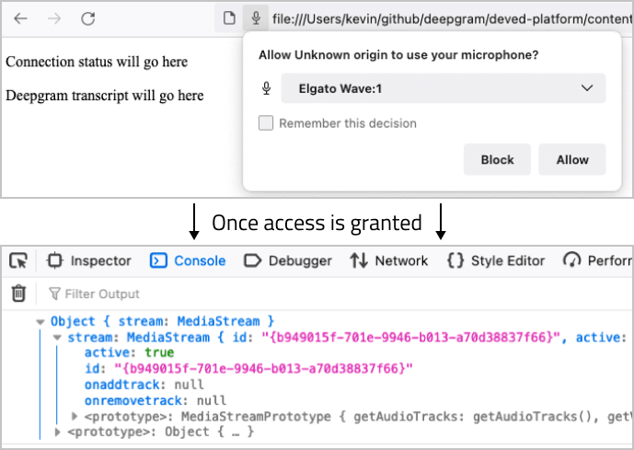
Task: Activate the element picker icon in DevTools
Action: 18,260
